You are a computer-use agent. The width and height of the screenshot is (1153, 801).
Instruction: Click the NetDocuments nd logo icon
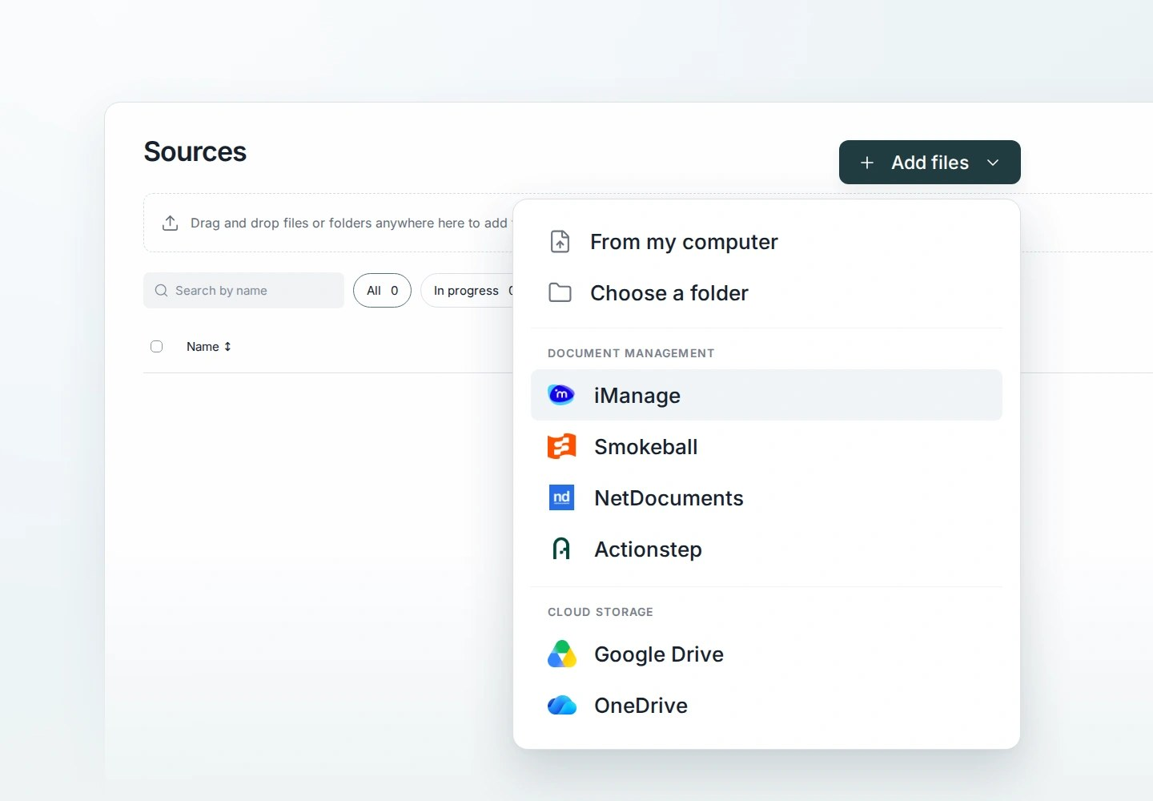[561, 497]
